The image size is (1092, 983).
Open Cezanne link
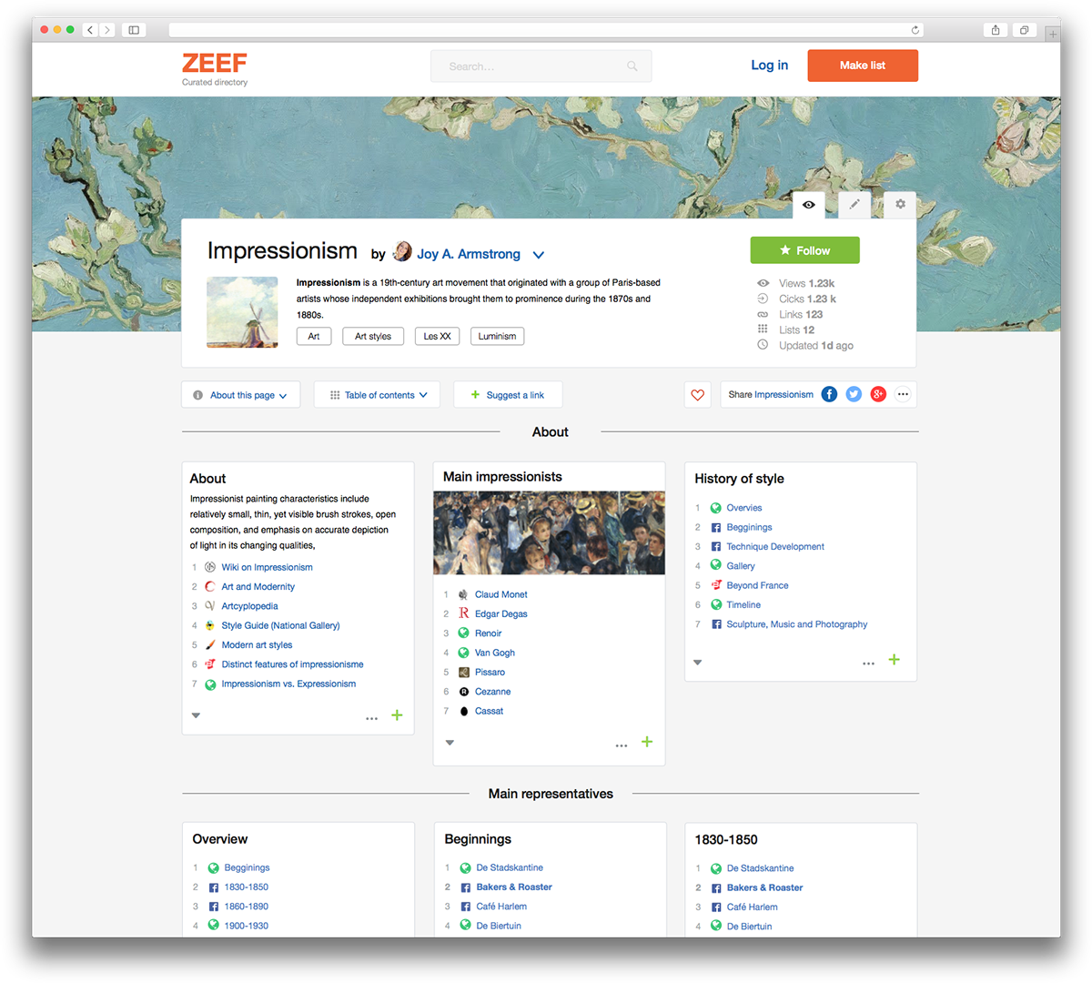[492, 692]
